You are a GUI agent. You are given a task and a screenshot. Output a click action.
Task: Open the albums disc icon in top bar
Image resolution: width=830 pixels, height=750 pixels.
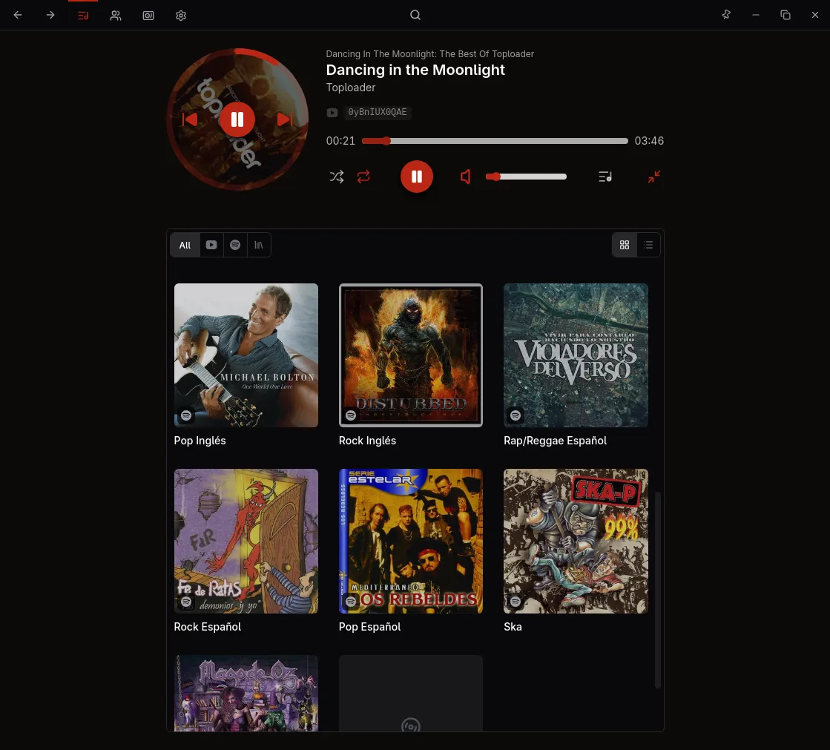coord(148,16)
